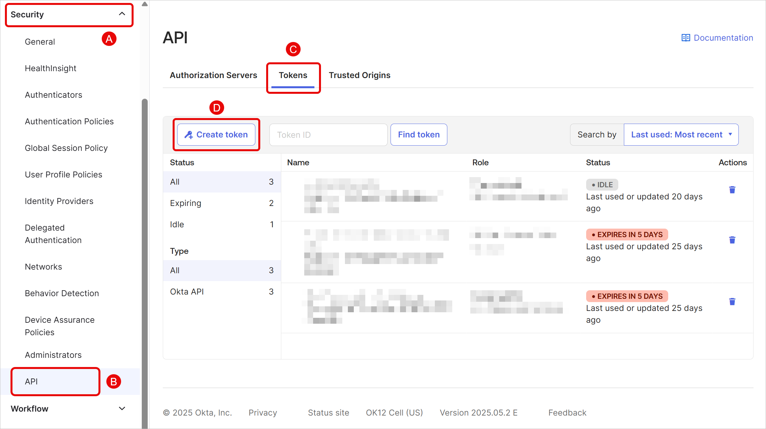The width and height of the screenshot is (766, 429).
Task: Focus the Token ID input field
Action: [328, 134]
